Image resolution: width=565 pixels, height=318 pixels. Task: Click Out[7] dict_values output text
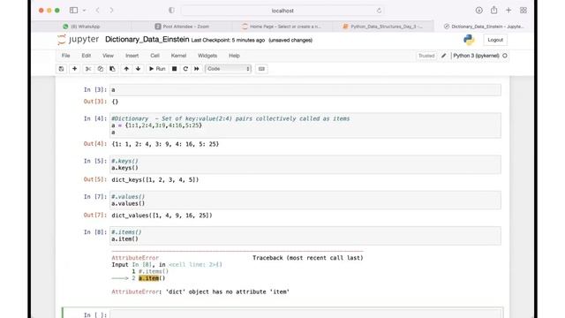pyautogui.click(x=162, y=216)
